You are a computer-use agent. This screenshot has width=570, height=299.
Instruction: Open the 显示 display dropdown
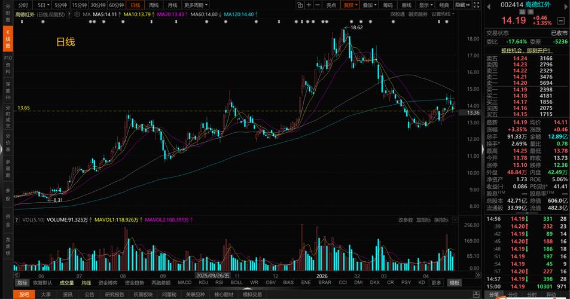pos(425,5)
